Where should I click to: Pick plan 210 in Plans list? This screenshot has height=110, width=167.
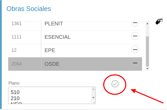[15, 98]
